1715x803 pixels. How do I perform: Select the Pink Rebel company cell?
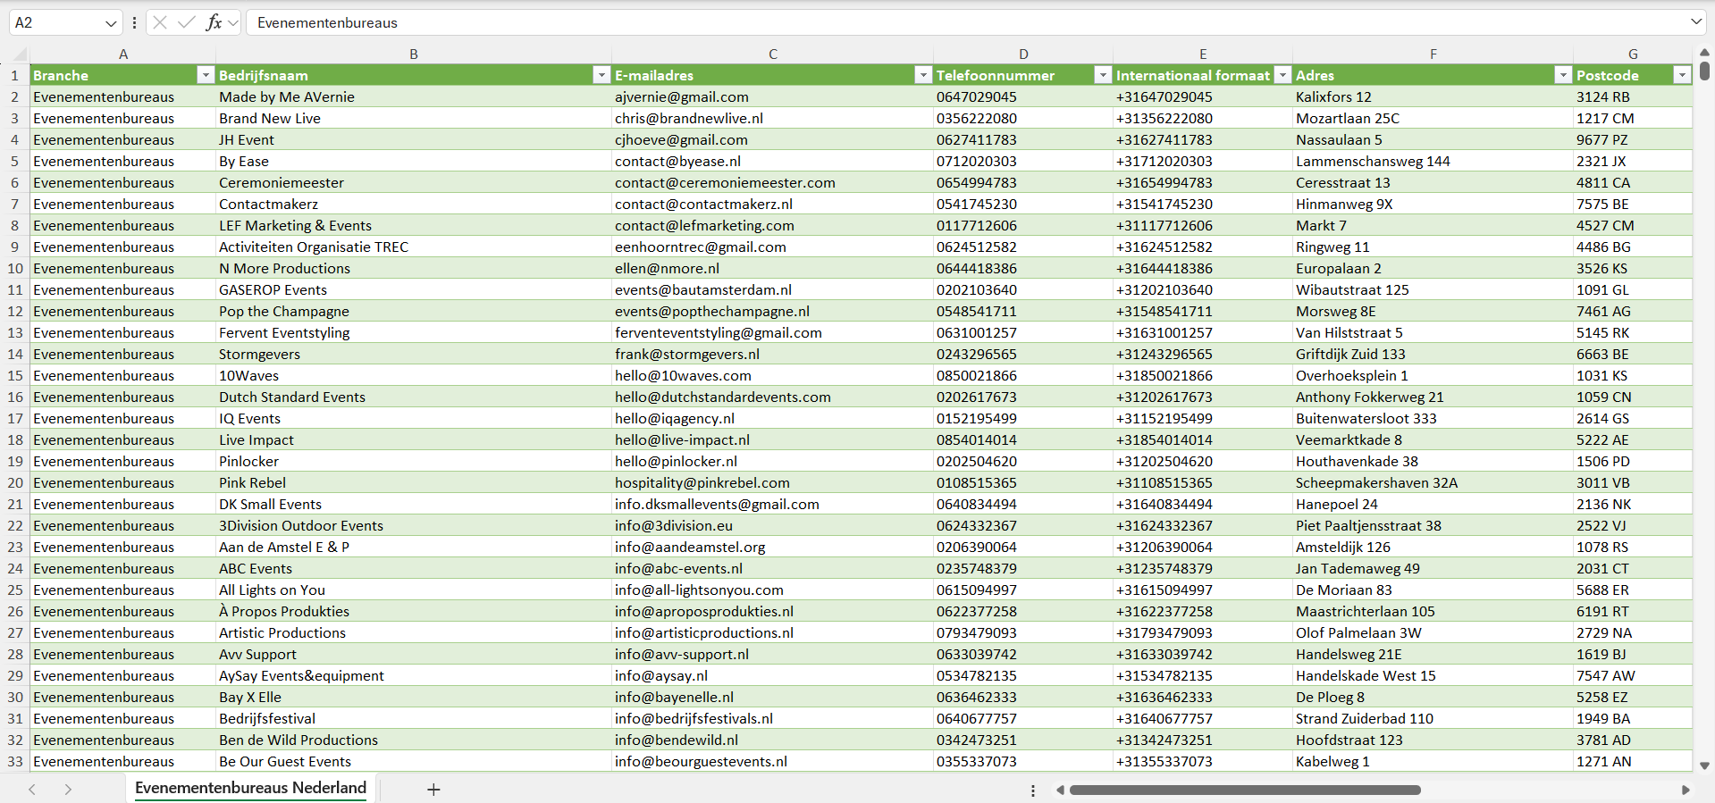(253, 482)
